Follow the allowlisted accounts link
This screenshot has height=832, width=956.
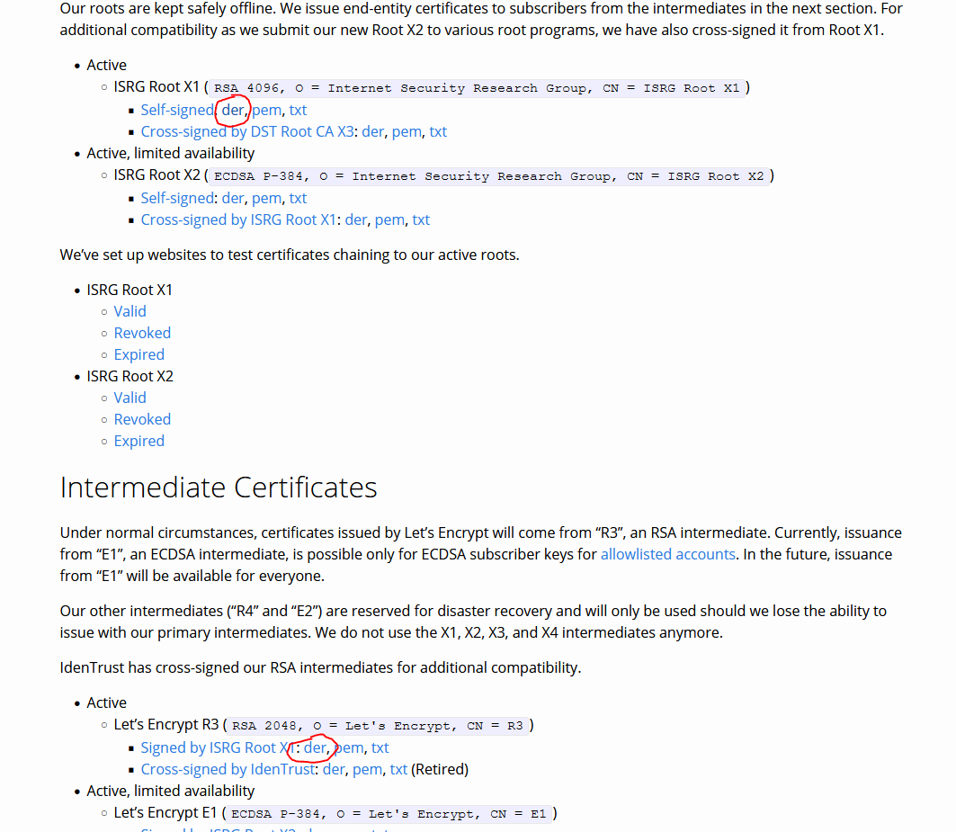[667, 554]
